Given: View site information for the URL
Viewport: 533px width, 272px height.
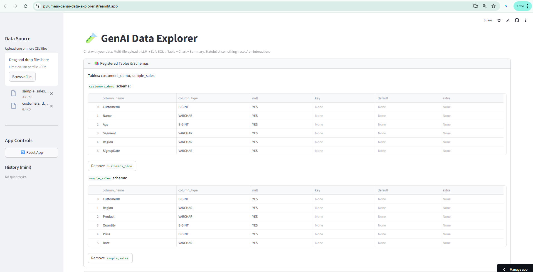Looking at the screenshot, I should coord(38,6).
